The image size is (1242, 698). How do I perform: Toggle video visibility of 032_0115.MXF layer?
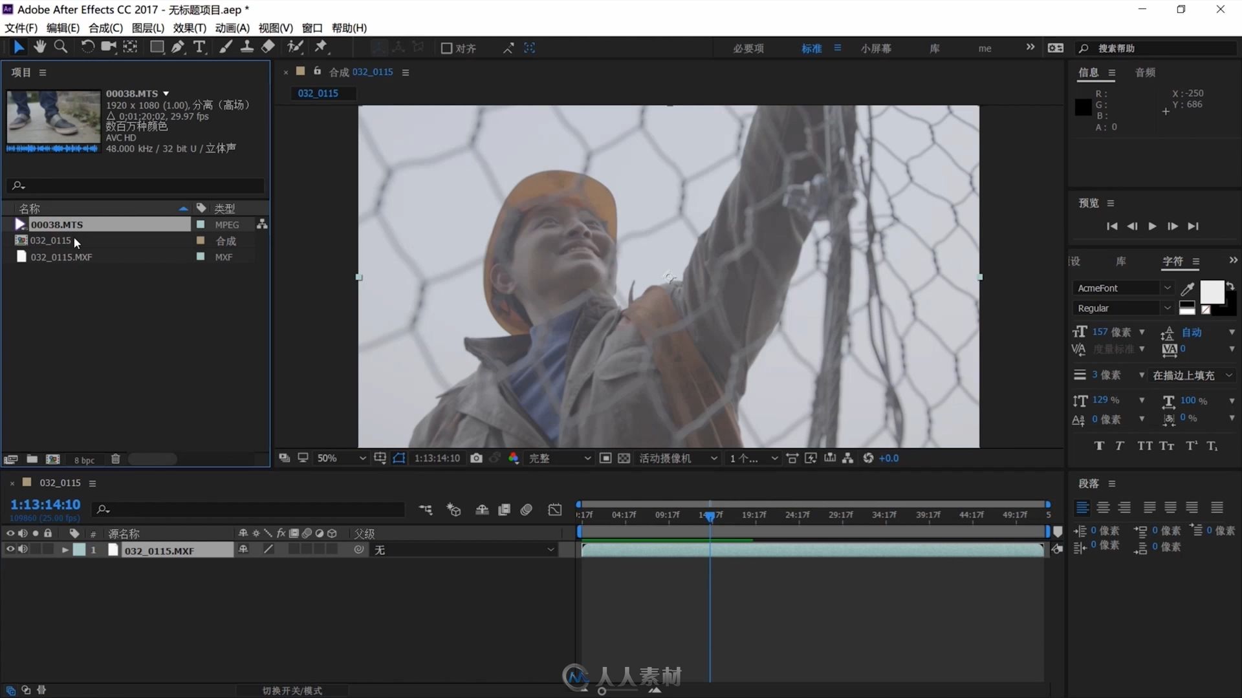[10, 550]
